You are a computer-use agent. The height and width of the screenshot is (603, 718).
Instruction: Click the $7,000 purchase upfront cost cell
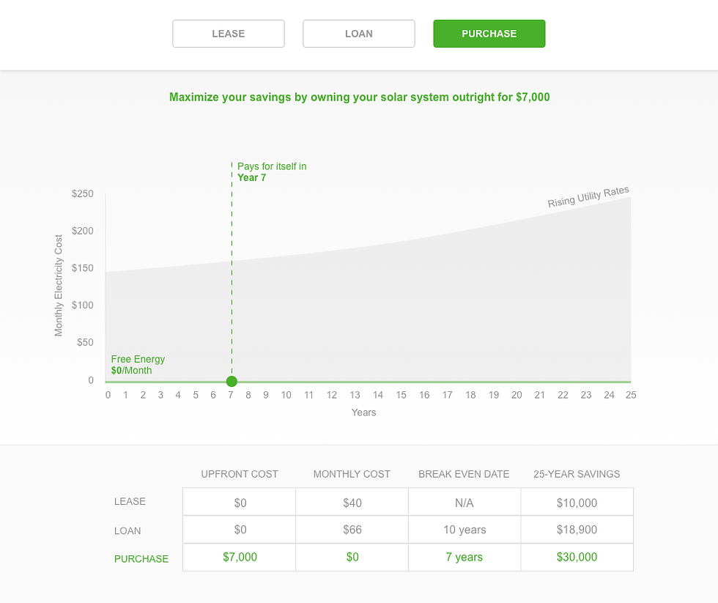(x=240, y=557)
